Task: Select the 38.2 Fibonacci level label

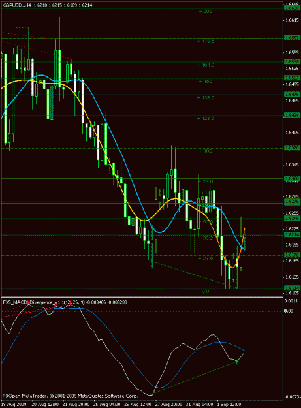Action: click(206, 238)
